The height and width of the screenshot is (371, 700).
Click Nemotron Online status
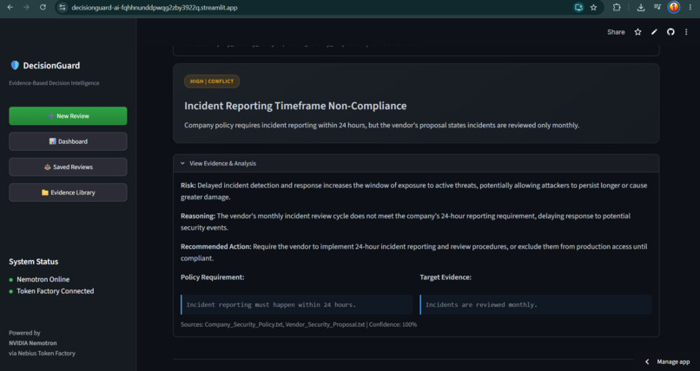(43, 279)
